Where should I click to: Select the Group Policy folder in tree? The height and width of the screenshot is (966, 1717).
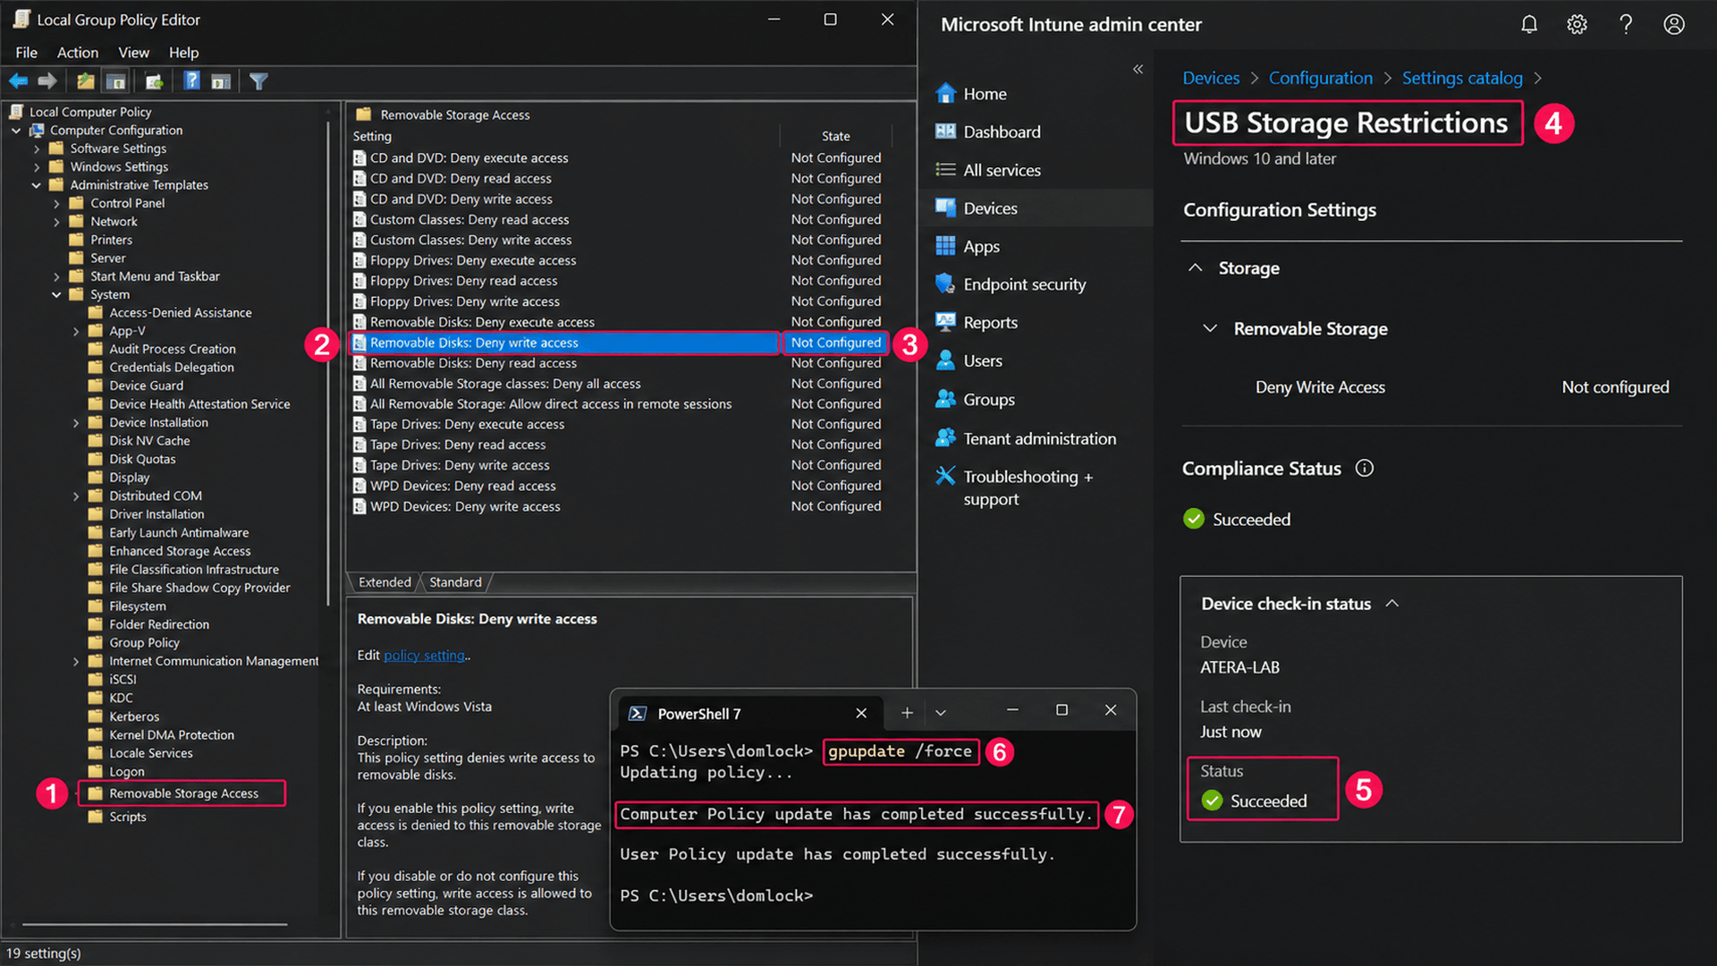(x=144, y=643)
